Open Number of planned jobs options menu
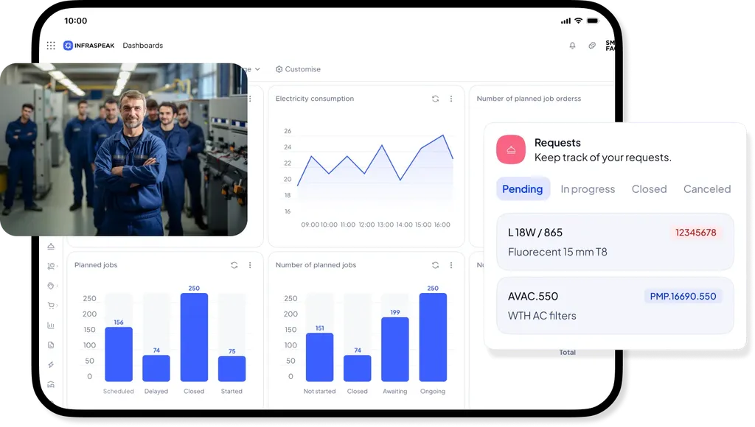Screen dimensions: 755x427 [451, 265]
